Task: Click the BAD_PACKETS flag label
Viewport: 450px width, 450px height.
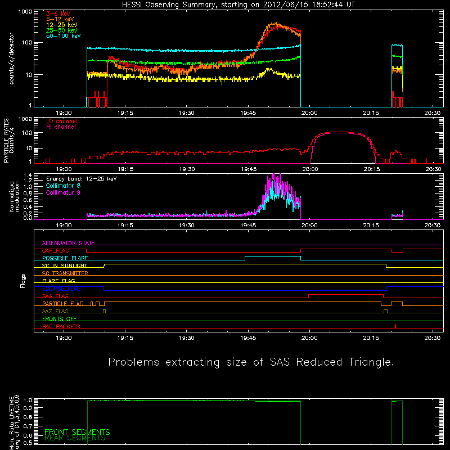Action: click(x=61, y=326)
